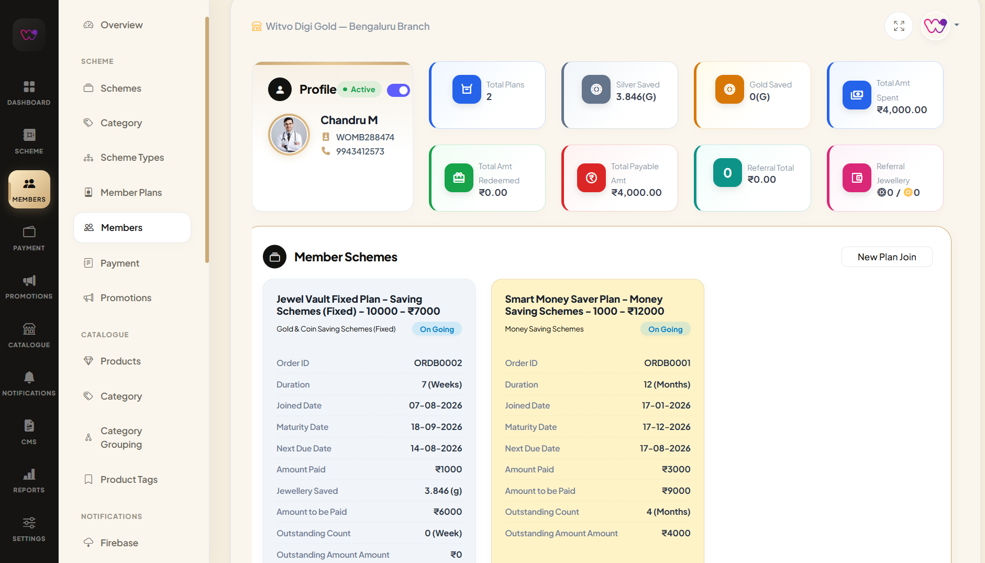Click Witvo Digi Gold Bengaluru Branch title
The image size is (985, 563).
(348, 26)
